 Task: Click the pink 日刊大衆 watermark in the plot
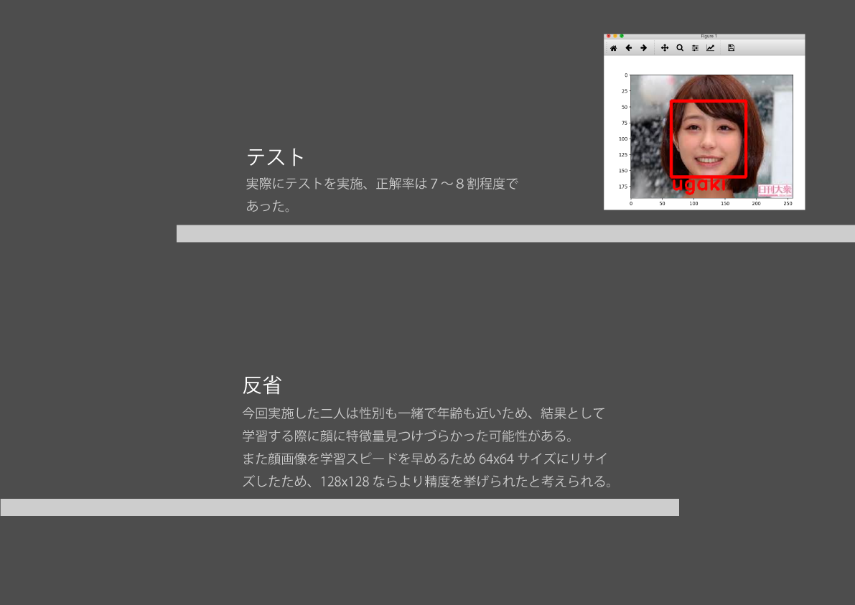pos(775,190)
